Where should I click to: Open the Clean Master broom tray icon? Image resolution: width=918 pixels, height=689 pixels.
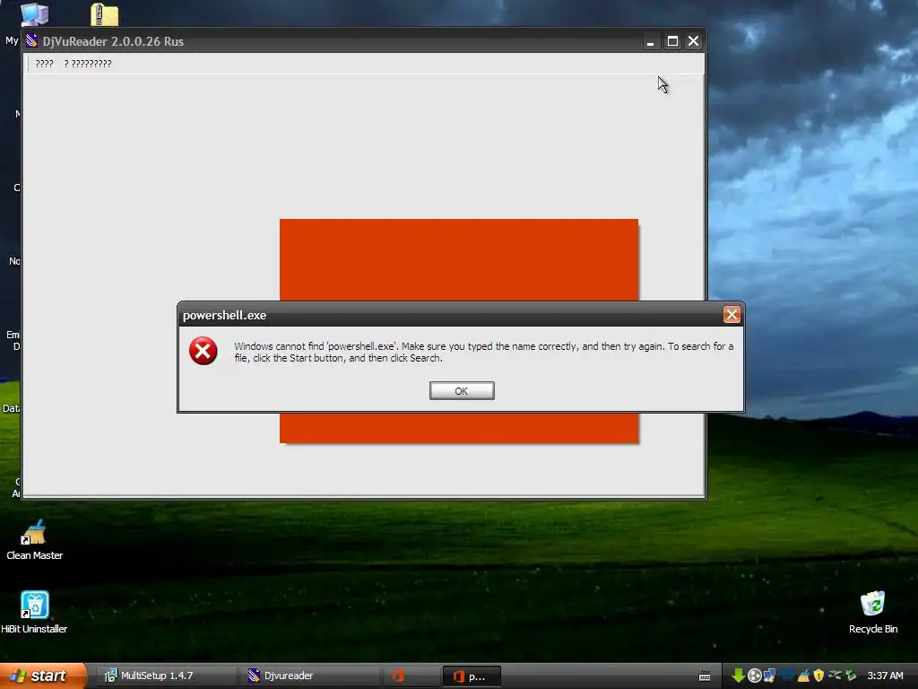(803, 676)
